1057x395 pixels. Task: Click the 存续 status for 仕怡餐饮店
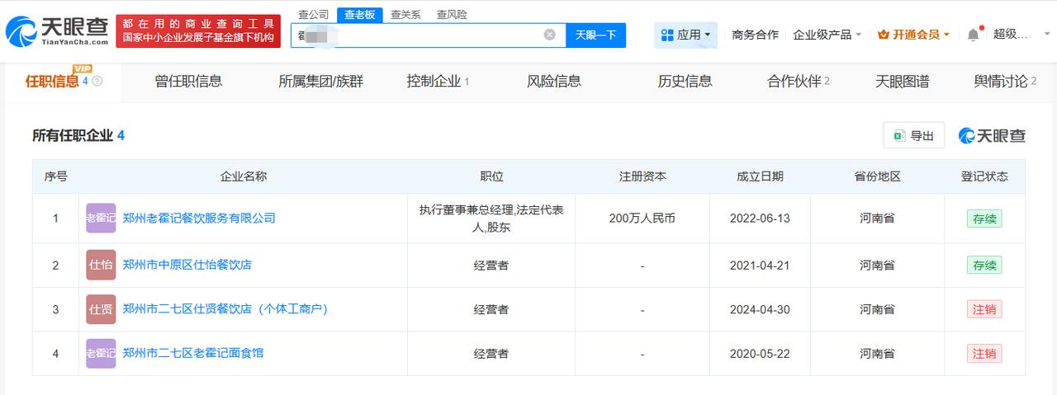point(984,265)
